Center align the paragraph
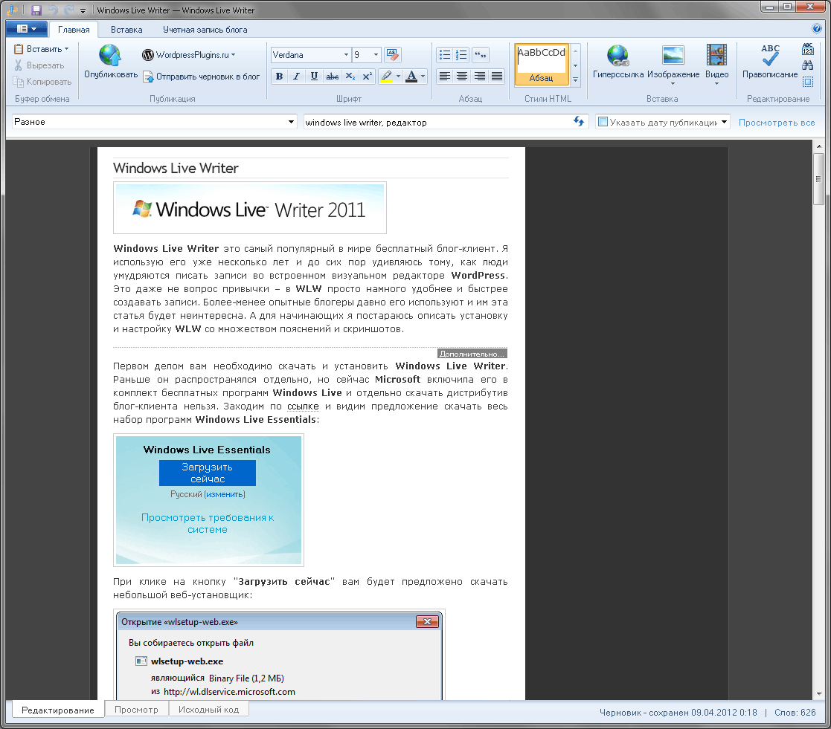 (462, 77)
